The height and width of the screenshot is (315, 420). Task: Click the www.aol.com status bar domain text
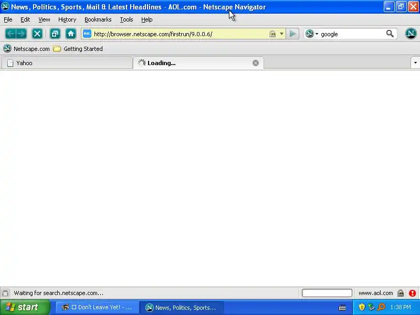[375, 293]
